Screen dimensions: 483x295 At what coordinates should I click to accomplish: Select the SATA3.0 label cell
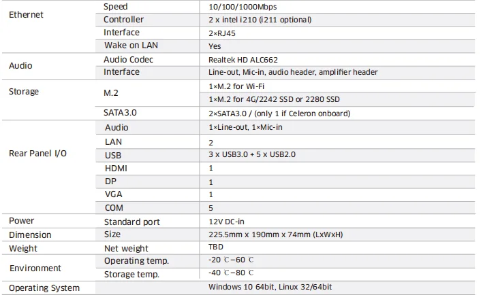pyautogui.click(x=120, y=113)
